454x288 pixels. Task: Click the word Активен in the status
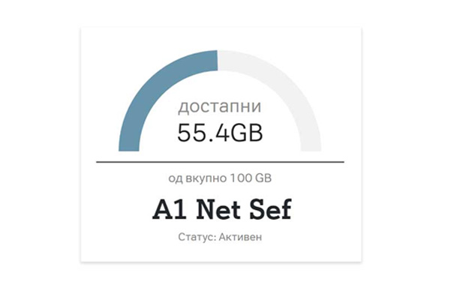pyautogui.click(x=240, y=237)
